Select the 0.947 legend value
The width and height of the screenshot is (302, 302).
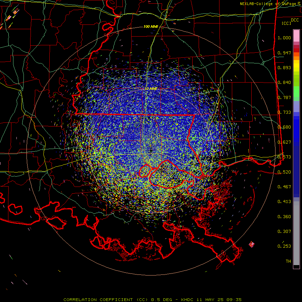[x=284, y=53]
